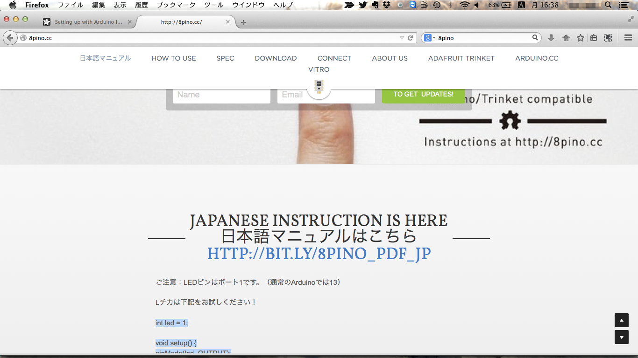Open the DOWNLOAD navigation link
This screenshot has height=358, width=638.
276,58
